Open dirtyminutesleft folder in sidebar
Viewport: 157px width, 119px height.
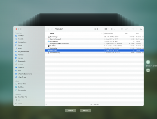click(x=23, y=52)
